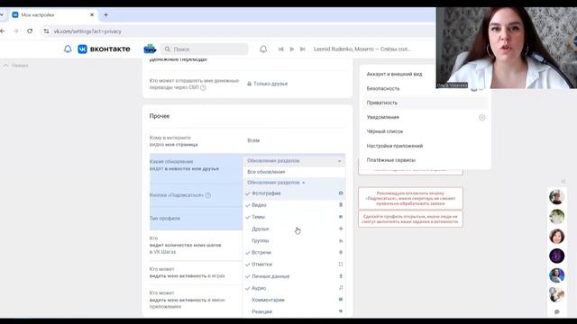Close the Мои настройки tab
Image resolution: width=577 pixels, height=324 pixels.
tap(92, 15)
